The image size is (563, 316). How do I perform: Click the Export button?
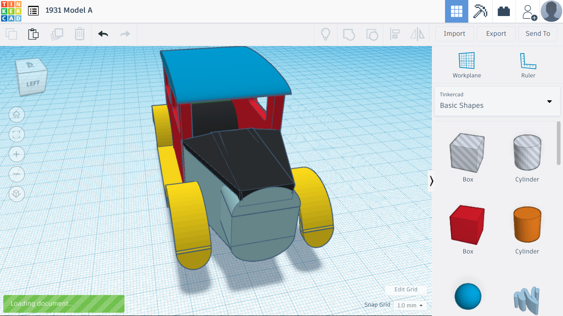point(496,34)
